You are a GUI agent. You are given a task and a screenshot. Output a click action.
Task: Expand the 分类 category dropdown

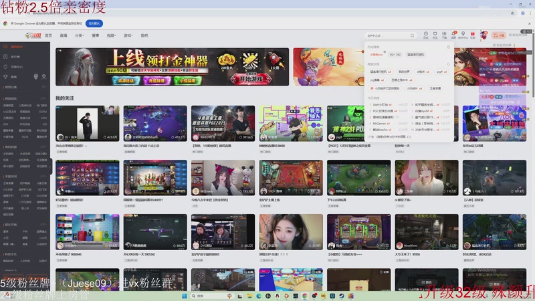[x=79, y=35]
